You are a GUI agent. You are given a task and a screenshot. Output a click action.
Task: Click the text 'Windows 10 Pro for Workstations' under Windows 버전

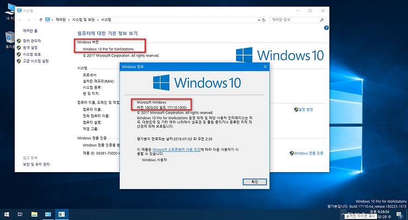[108, 49]
